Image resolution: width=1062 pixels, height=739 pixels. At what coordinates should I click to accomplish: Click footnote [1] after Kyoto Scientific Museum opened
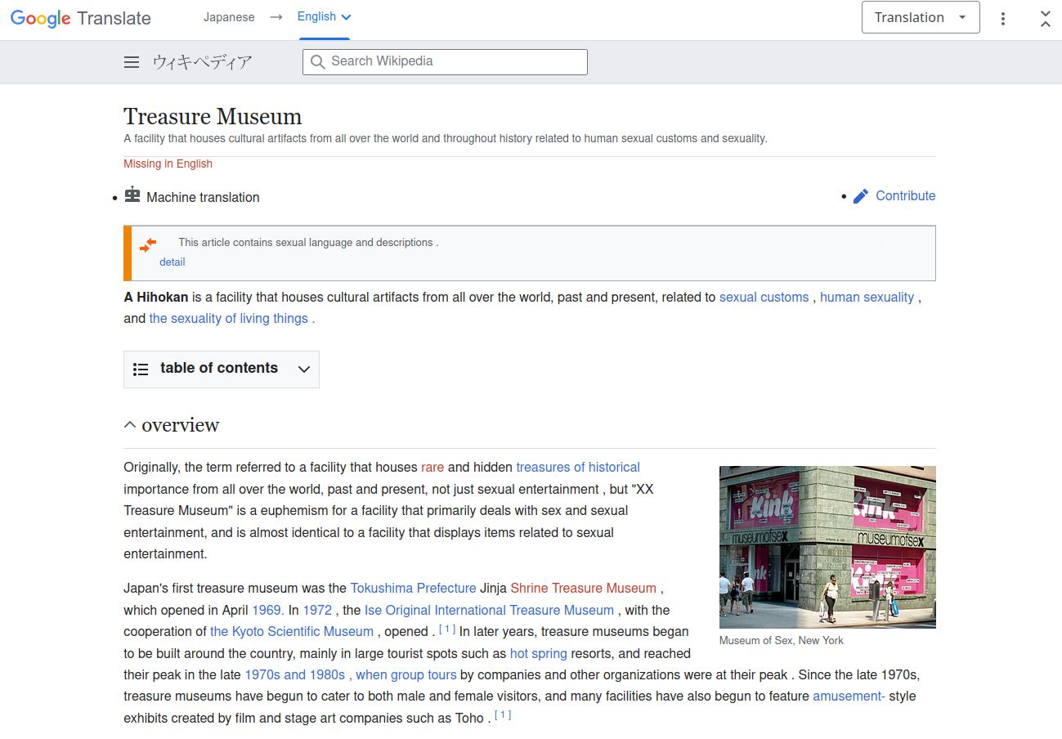tap(447, 629)
